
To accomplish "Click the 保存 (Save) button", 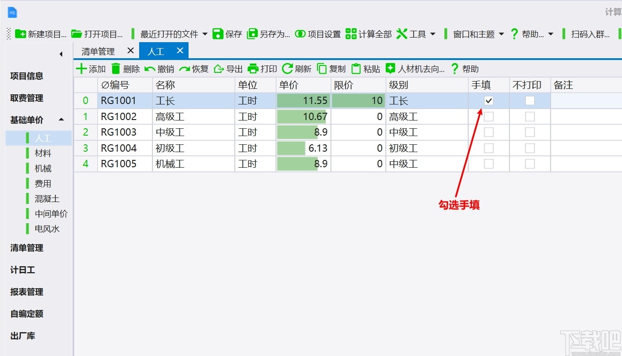I will [x=228, y=33].
